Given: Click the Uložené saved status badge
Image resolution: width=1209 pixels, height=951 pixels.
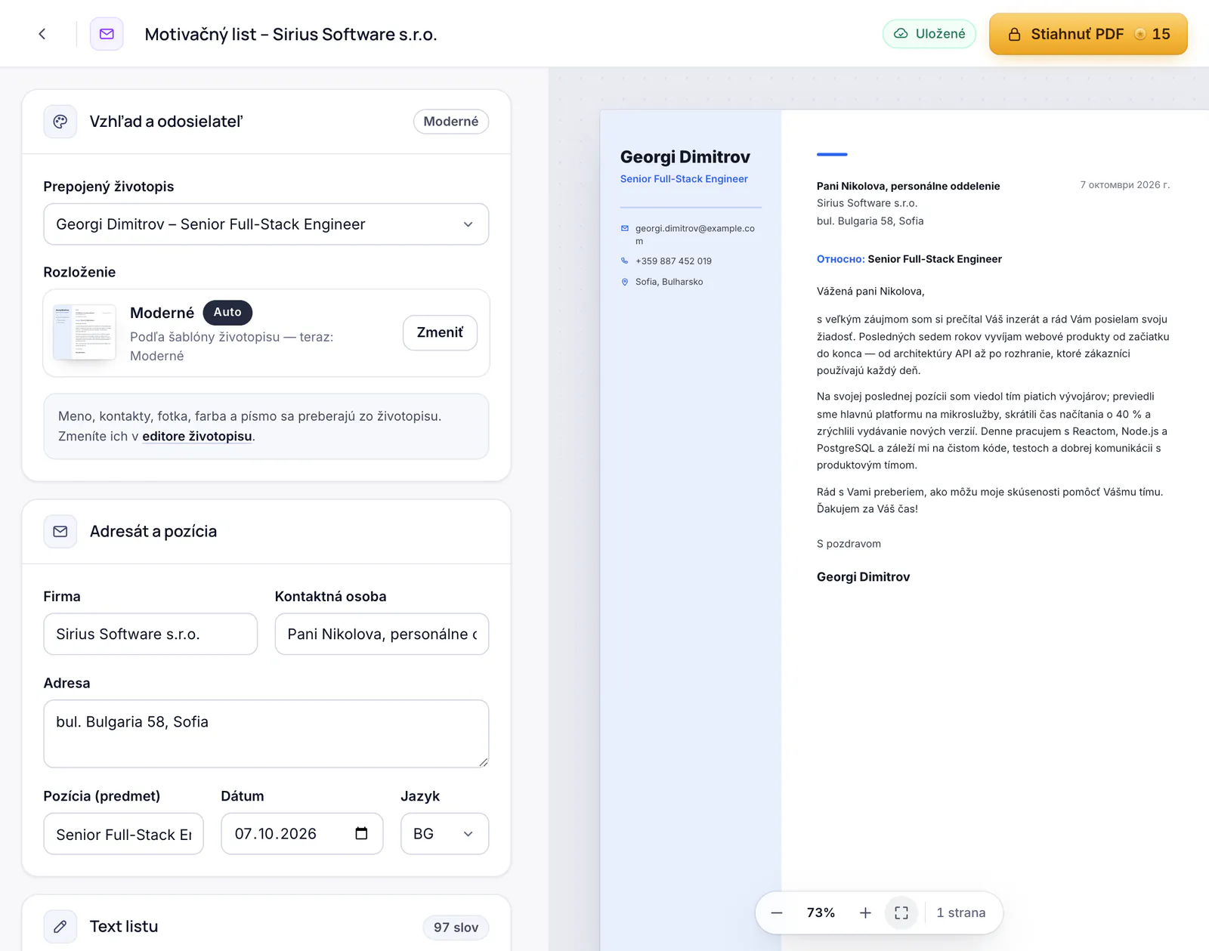Looking at the screenshot, I should 929,34.
